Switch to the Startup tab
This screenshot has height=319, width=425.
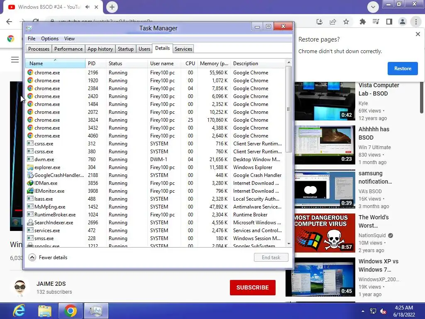(x=125, y=49)
